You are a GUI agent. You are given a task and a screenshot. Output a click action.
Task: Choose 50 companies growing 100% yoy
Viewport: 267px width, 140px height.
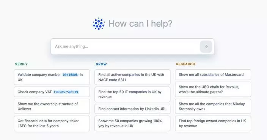click(132, 123)
